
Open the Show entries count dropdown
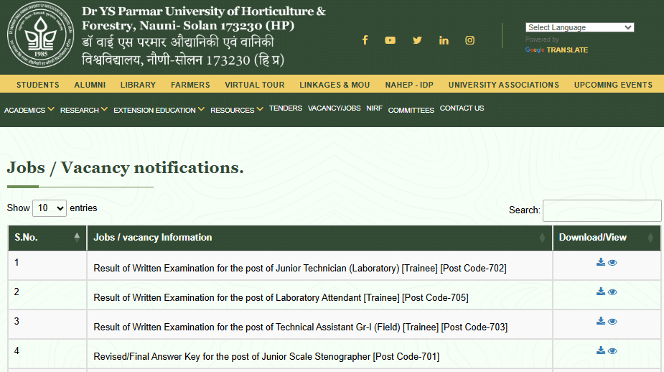(x=50, y=208)
